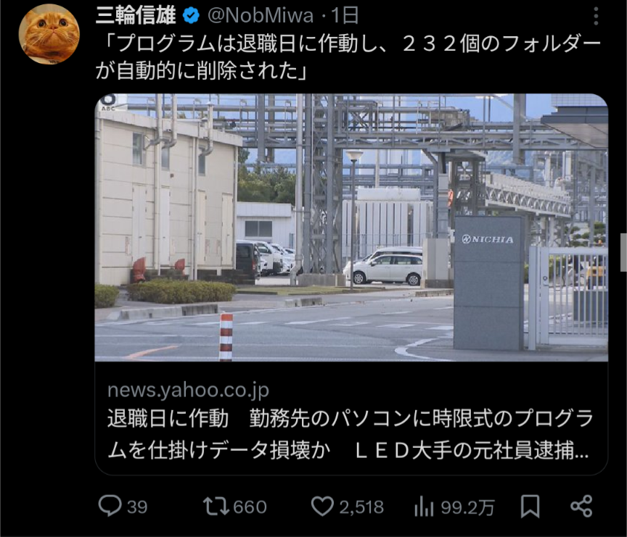Click the @NobMiwa handle
This screenshot has width=627, height=537.
pos(261,15)
